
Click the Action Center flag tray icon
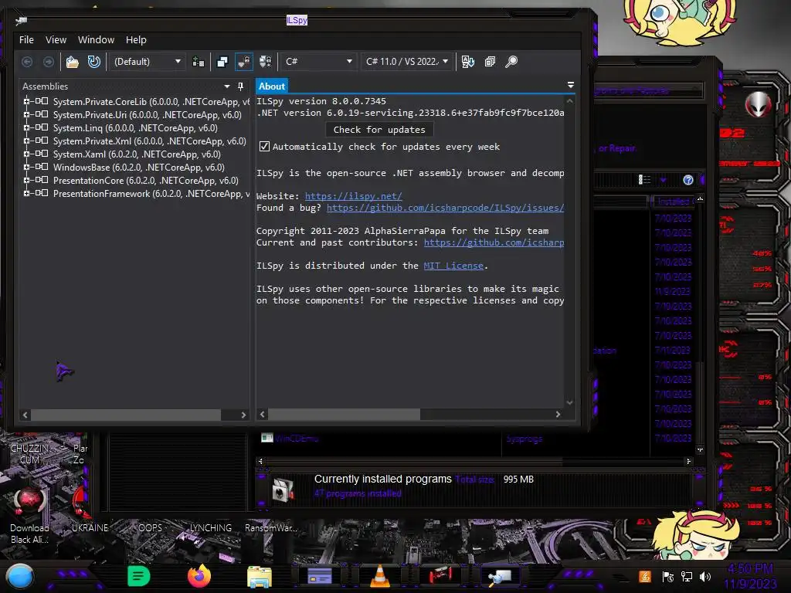pos(668,577)
